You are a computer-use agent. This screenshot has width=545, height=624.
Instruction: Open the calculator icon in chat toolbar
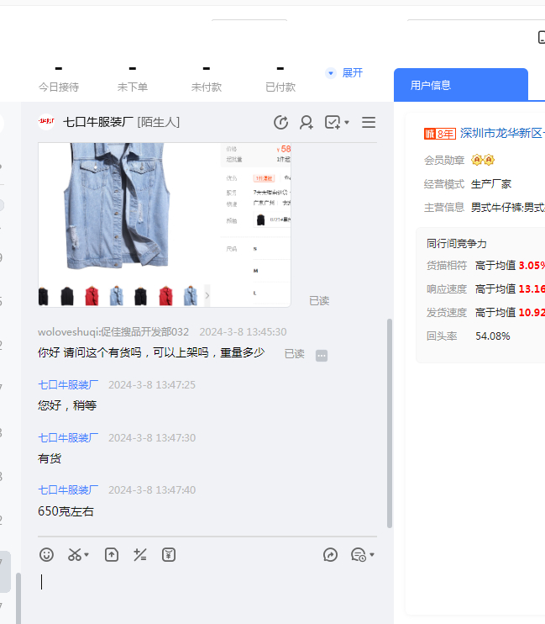click(140, 555)
